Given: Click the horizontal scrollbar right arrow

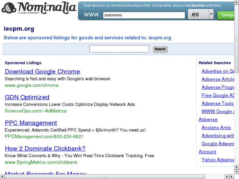Looking at the screenshot, I should point(232,177).
